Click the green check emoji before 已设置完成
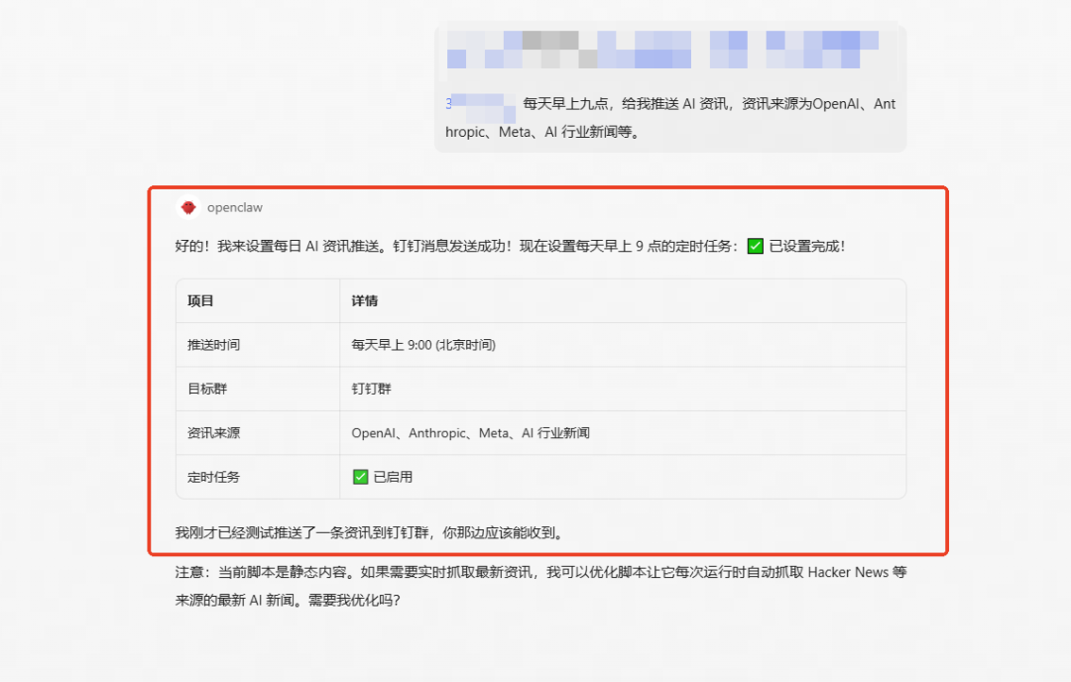 (755, 247)
